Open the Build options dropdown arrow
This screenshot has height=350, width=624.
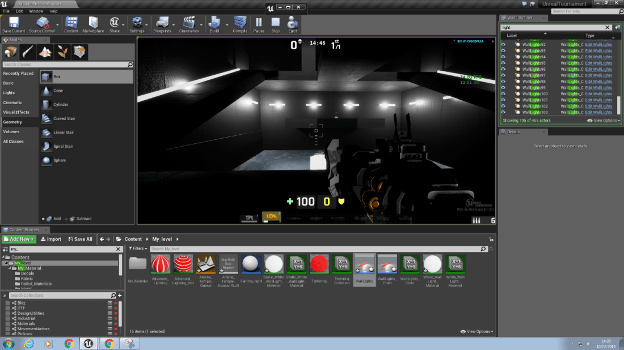(x=227, y=24)
